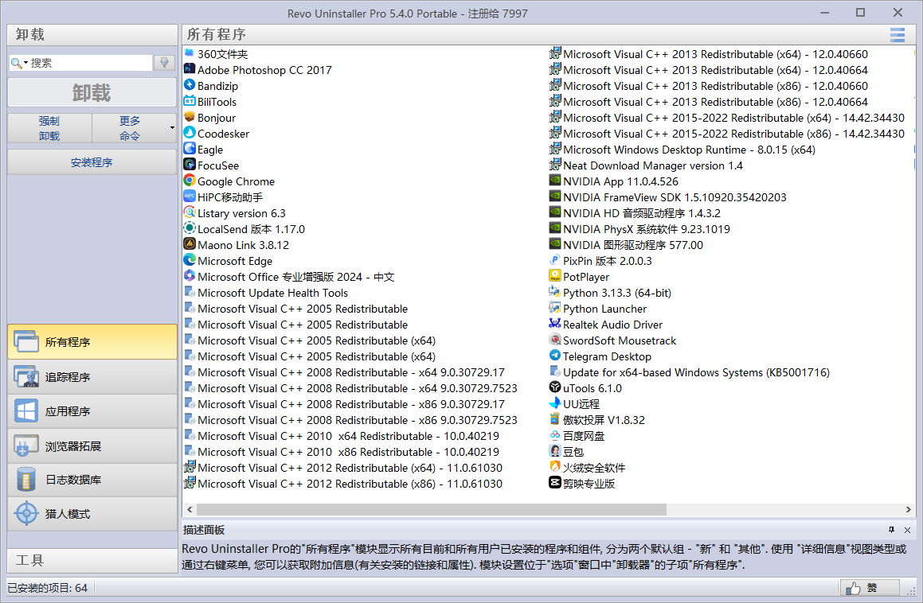This screenshot has height=603, width=923.
Task: Open the search options magnifier dropdown
Action: 19,63
